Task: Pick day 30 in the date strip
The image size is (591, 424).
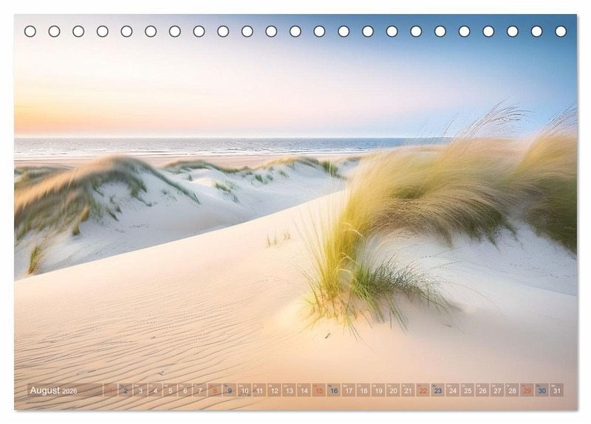Action: (x=542, y=390)
